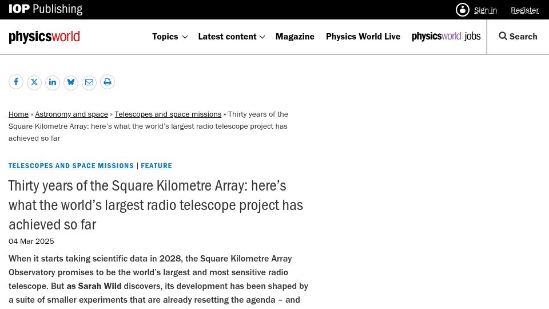Click author name Sarah Wild
549x309 pixels.
(100, 286)
